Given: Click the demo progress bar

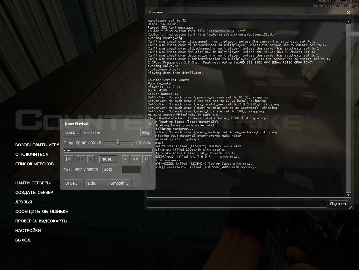Looking at the screenshot, I should 108,150.
